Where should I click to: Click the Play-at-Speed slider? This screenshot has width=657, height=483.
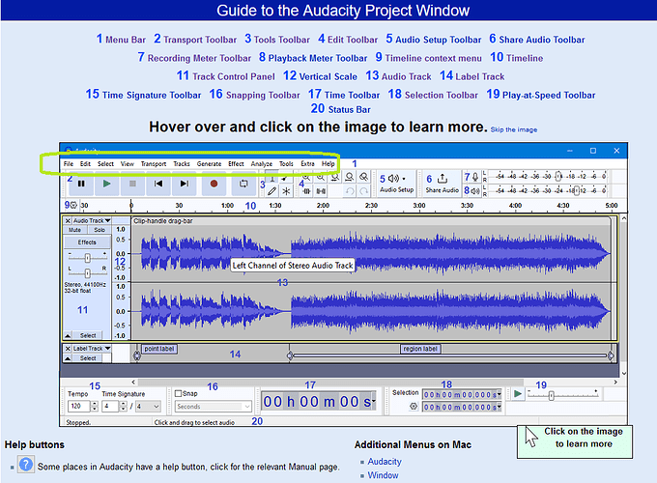(562, 394)
